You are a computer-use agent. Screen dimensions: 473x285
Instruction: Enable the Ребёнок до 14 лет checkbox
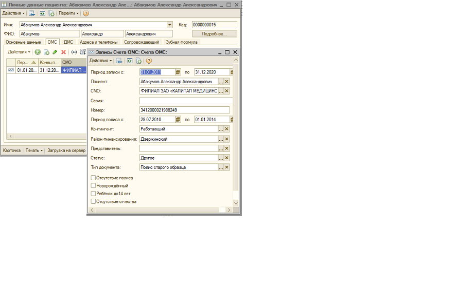click(x=93, y=194)
